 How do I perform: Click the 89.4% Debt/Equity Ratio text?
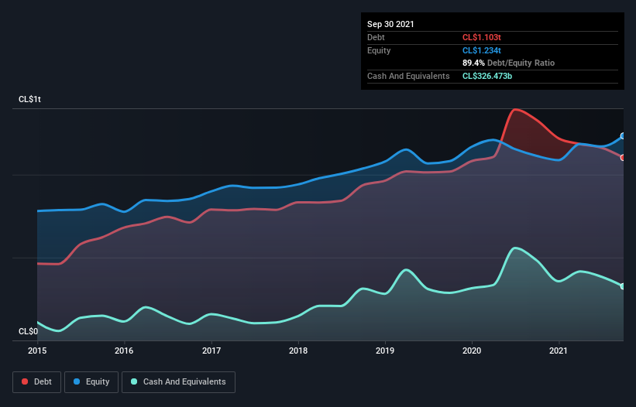tap(508, 63)
